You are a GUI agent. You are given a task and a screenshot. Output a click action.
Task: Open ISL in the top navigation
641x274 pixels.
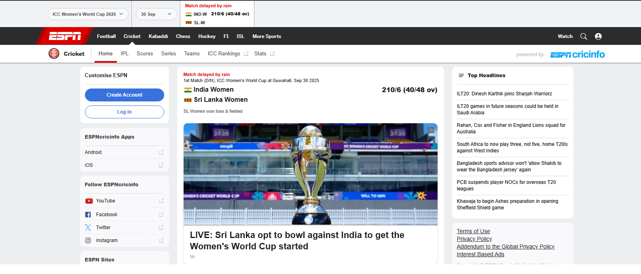(x=241, y=36)
